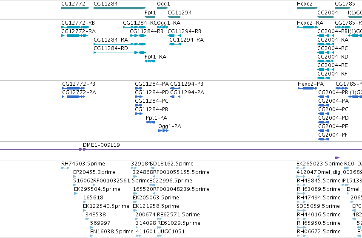This screenshot has height=238, width=362.
Task: Click feature 348538
Action: [87, 219]
